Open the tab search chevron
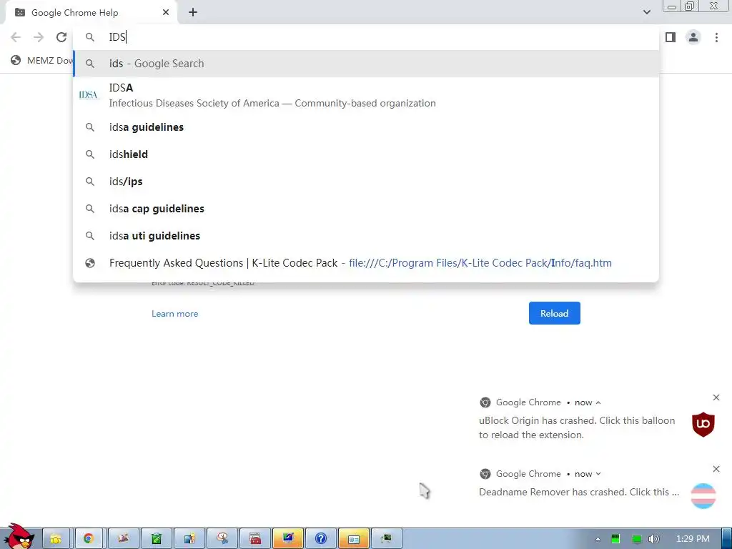The height and width of the screenshot is (549, 732). (x=646, y=12)
